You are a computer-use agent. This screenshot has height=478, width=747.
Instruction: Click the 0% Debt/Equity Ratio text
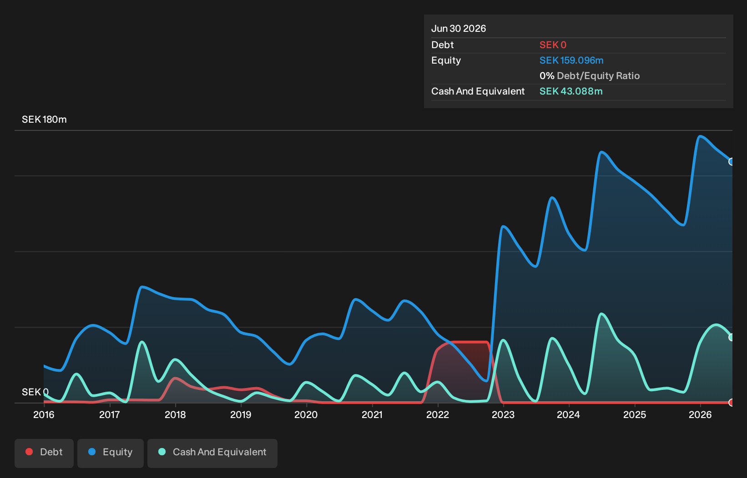(590, 76)
